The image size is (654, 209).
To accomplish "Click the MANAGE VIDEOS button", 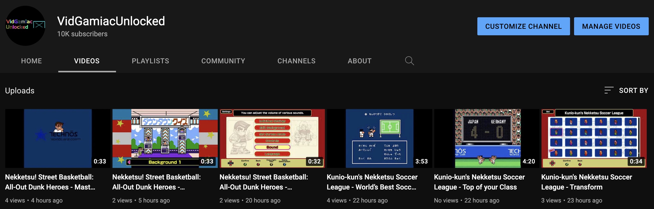I will point(611,26).
